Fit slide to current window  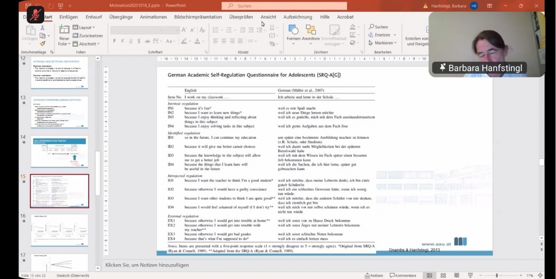541,276
